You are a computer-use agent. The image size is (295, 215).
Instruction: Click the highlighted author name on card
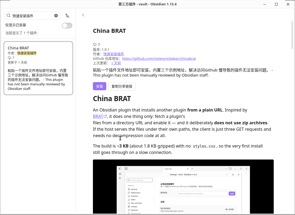click(x=27, y=53)
